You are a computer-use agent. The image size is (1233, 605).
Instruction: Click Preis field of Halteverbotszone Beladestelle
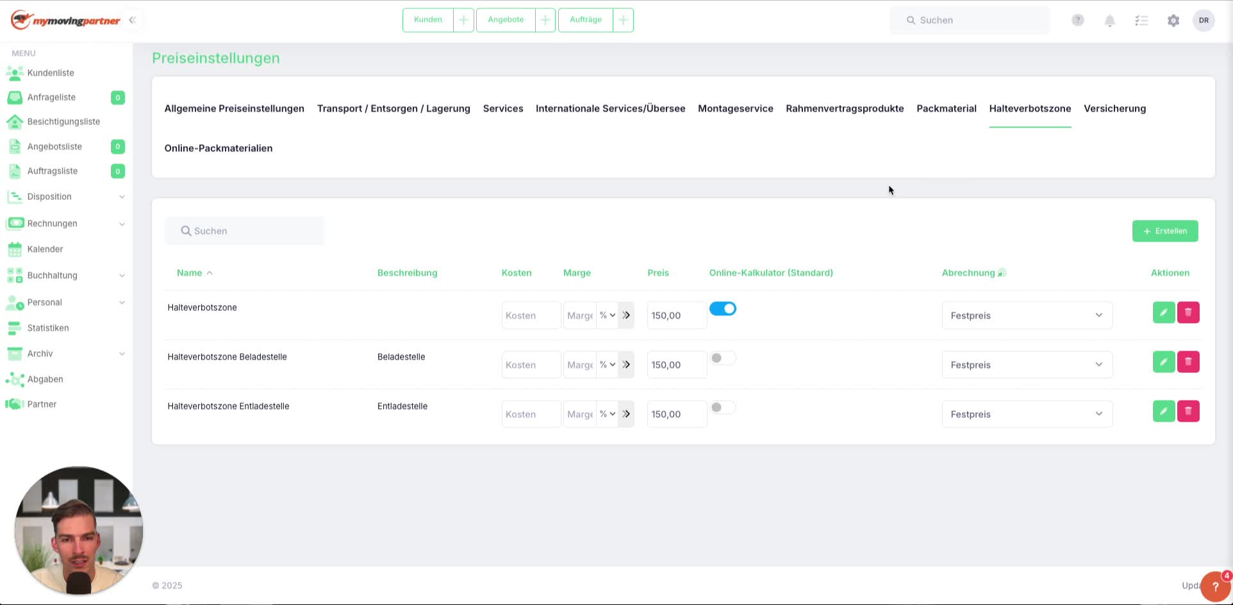pos(677,365)
